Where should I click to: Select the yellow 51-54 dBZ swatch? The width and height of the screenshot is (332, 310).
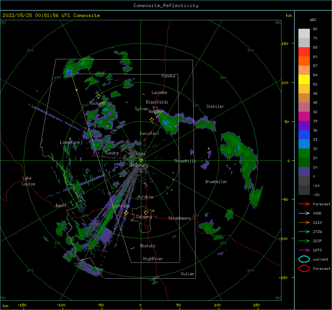click(x=304, y=79)
